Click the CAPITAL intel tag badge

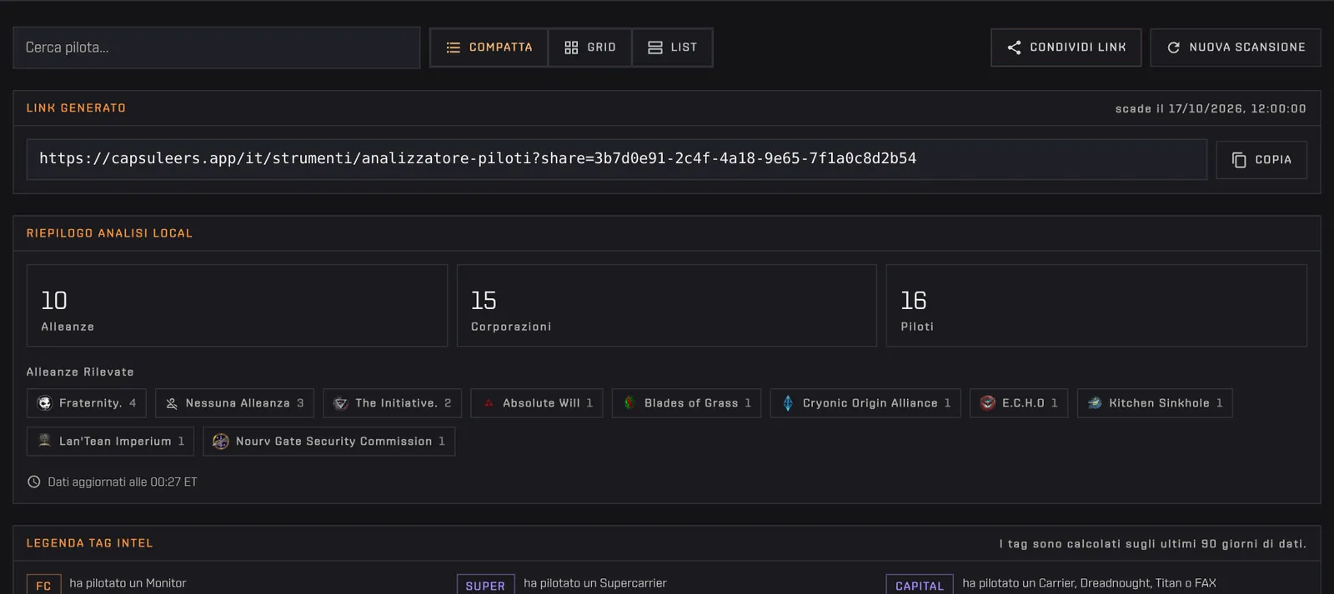920,585
